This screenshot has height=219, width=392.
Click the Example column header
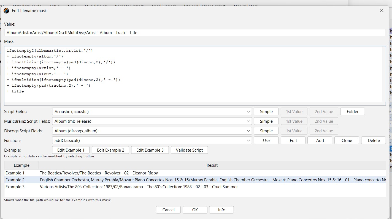point(21,165)
